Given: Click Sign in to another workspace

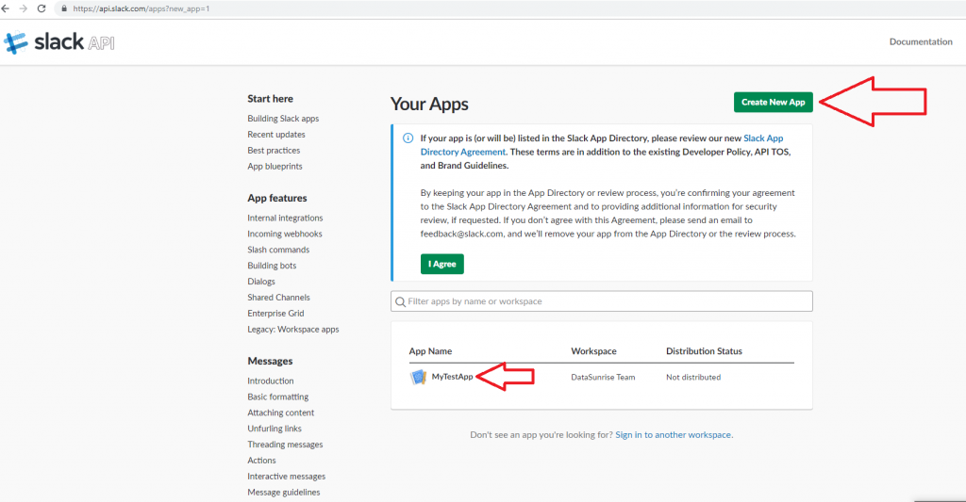Looking at the screenshot, I should tap(674, 434).
